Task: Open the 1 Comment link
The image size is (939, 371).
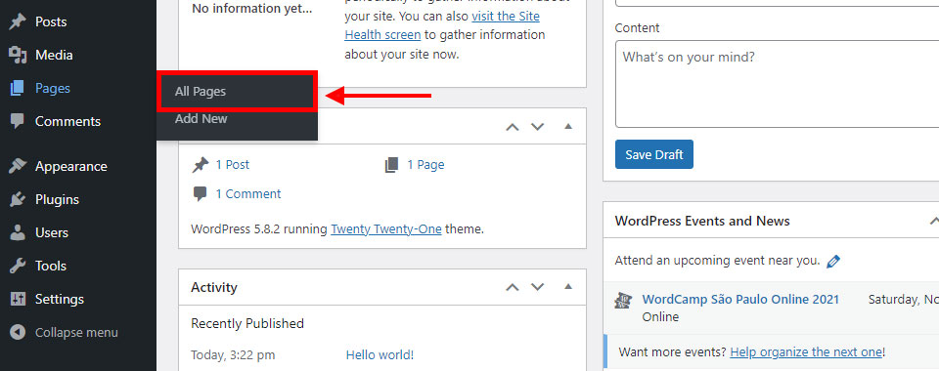Action: coord(247,193)
